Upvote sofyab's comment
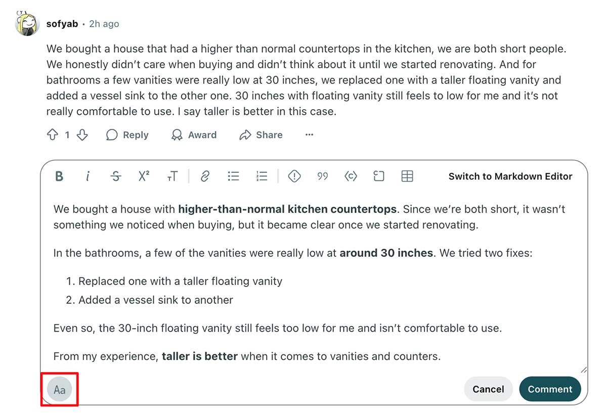The width and height of the screenshot is (607, 414). 52,135
